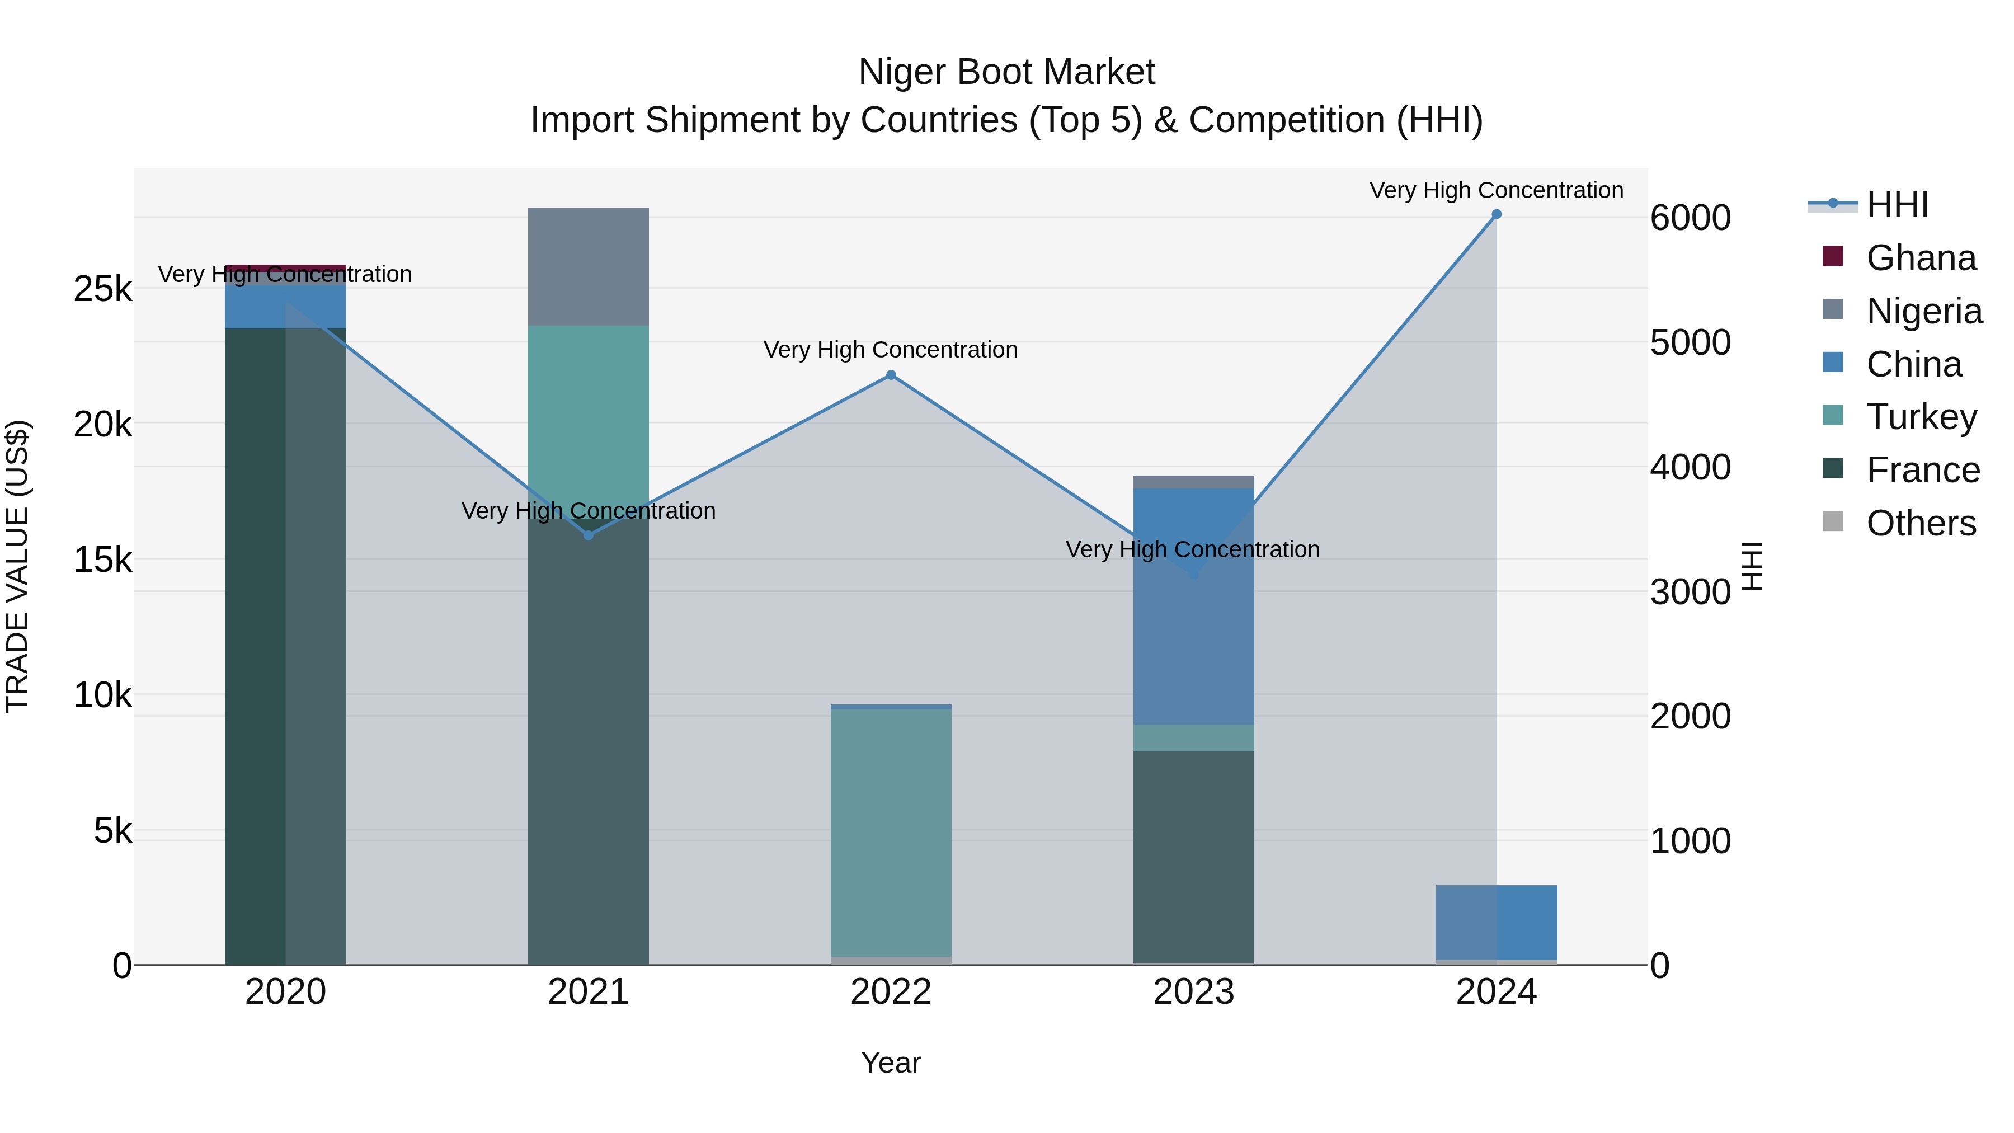Image resolution: width=2014 pixels, height=1133 pixels.
Task: Select the 2022 HHI data point
Action: (891, 375)
